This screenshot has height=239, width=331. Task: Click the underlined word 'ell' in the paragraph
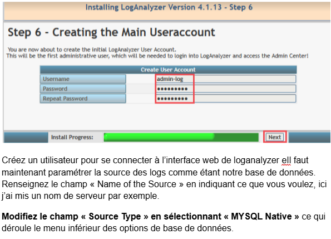point(286,160)
